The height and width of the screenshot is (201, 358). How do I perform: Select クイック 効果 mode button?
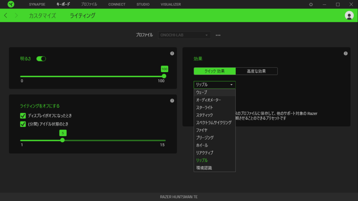(x=215, y=71)
